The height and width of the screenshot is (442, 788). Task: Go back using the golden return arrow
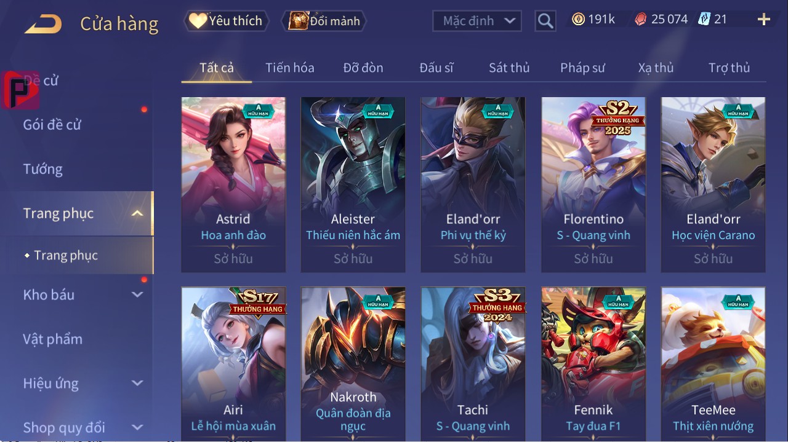pos(43,25)
